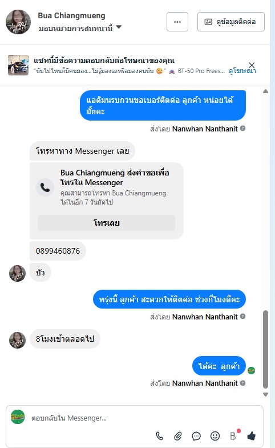The width and height of the screenshot is (275, 448).
Task: Open saved replies speech bubble icon
Action: point(196,436)
